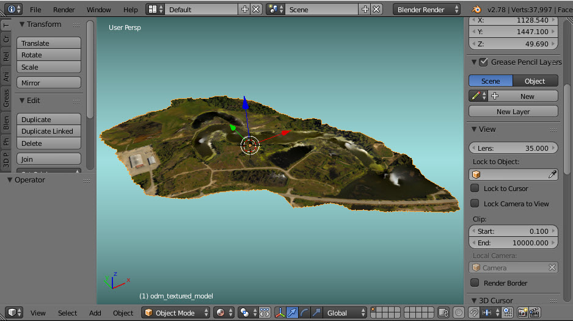Enable Lock to Cursor checkbox
Image resolution: width=573 pixels, height=321 pixels.
point(475,189)
